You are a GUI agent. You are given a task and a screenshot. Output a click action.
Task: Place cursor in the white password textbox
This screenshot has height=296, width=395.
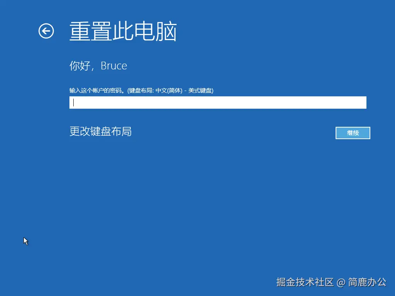(x=217, y=102)
